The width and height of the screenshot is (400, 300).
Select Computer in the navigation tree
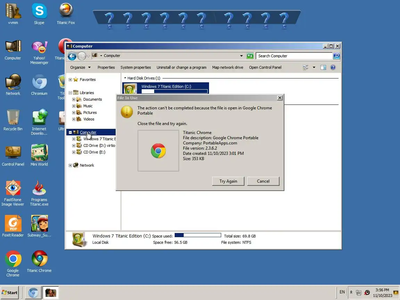[88, 132]
